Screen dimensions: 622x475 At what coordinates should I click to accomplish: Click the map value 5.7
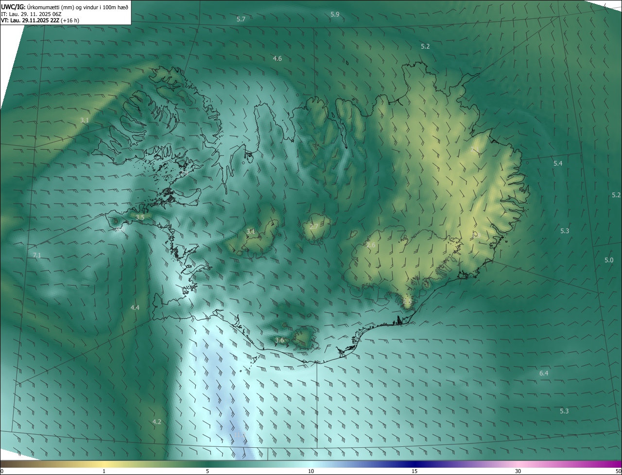(241, 19)
